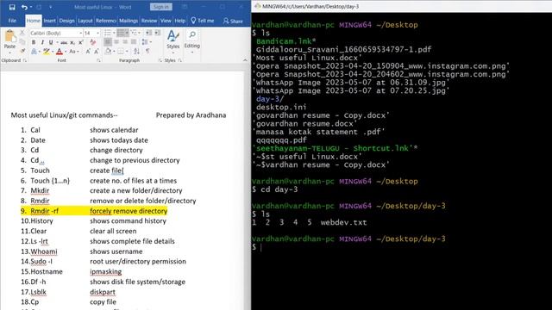Collapse the ribbon with the chevron
This screenshot has height=310, width=552.
[245, 60]
